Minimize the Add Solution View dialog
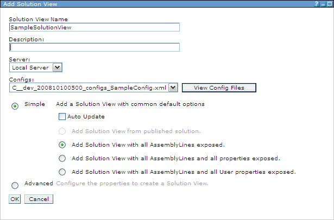 (323, 4)
